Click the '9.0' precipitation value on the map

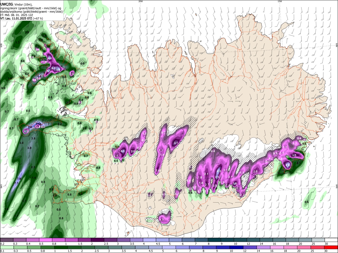pyautogui.click(x=26, y=131)
